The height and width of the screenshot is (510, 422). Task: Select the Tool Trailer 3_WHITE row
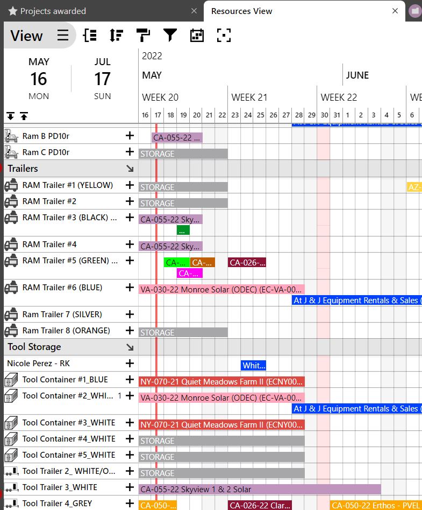71,487
